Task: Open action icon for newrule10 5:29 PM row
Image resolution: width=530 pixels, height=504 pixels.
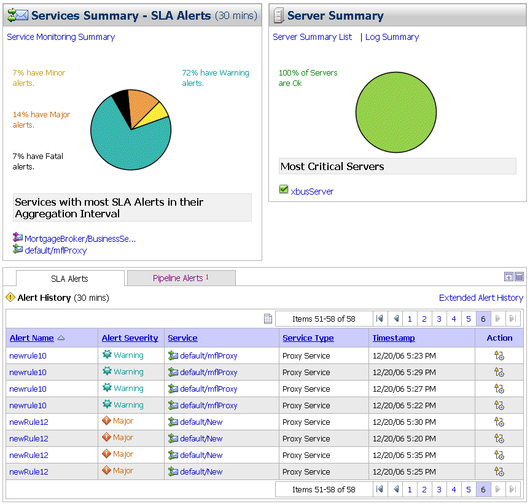Action: pyautogui.click(x=499, y=372)
